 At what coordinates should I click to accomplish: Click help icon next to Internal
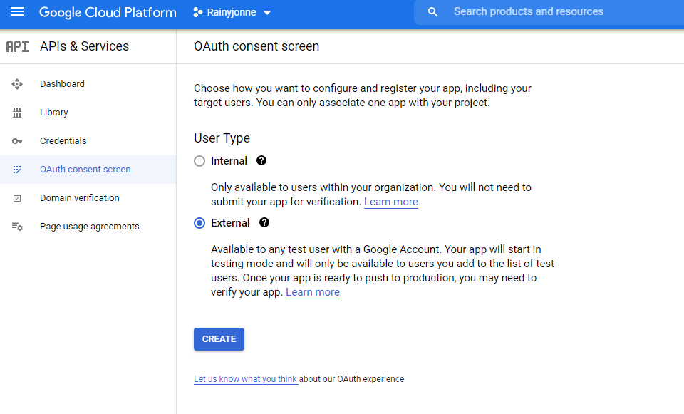[x=261, y=160]
